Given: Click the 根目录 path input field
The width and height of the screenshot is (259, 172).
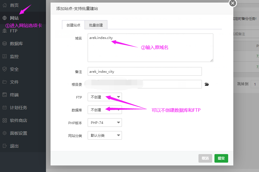Looking at the screenshot, I should tap(145, 84).
